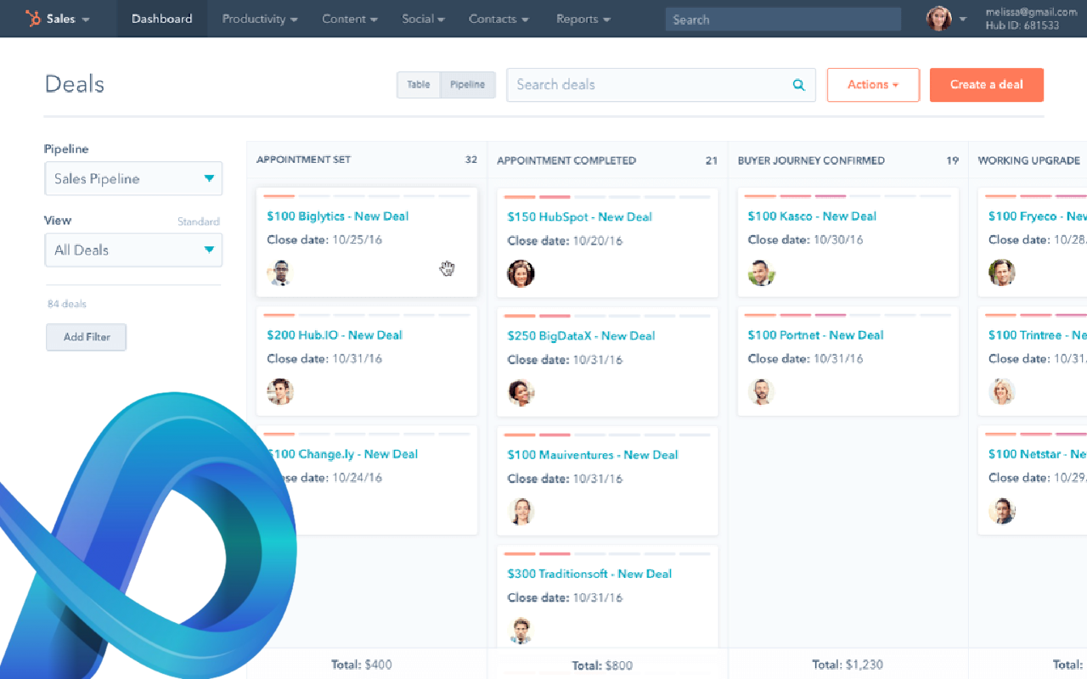This screenshot has width=1087, height=679.
Task: Expand the account dropdown arrow beside avatar
Action: 963,20
